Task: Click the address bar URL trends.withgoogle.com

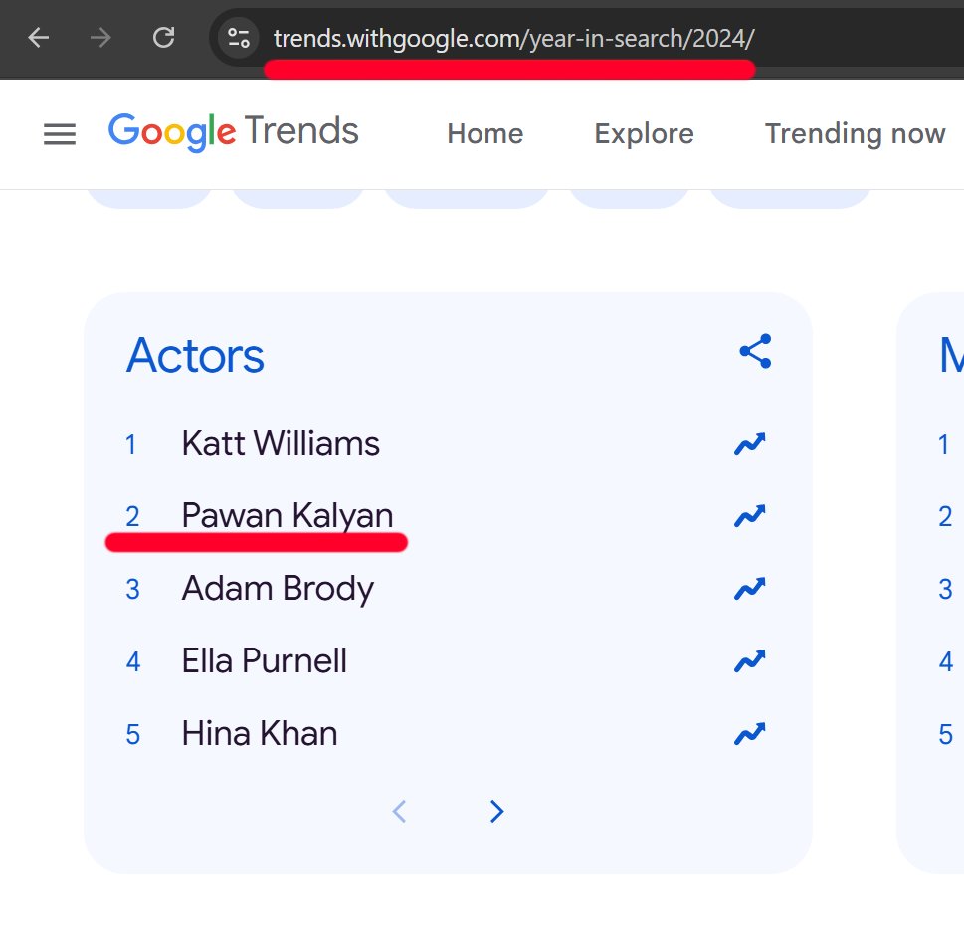Action: [x=513, y=38]
